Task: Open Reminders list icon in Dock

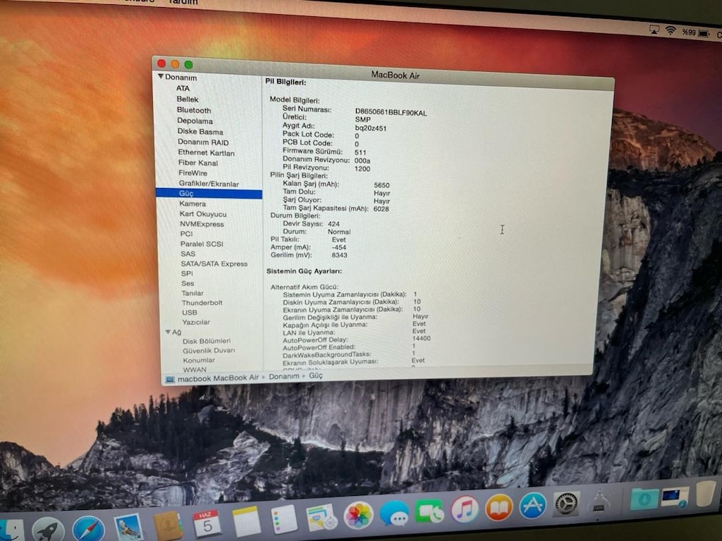Action: 283,519
